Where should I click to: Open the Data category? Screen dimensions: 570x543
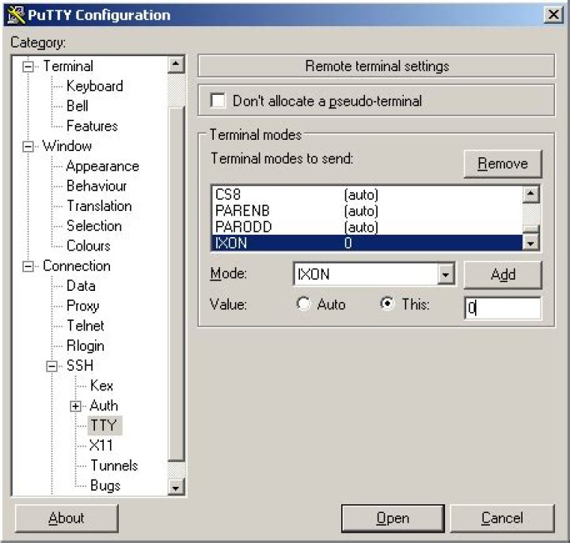click(81, 286)
